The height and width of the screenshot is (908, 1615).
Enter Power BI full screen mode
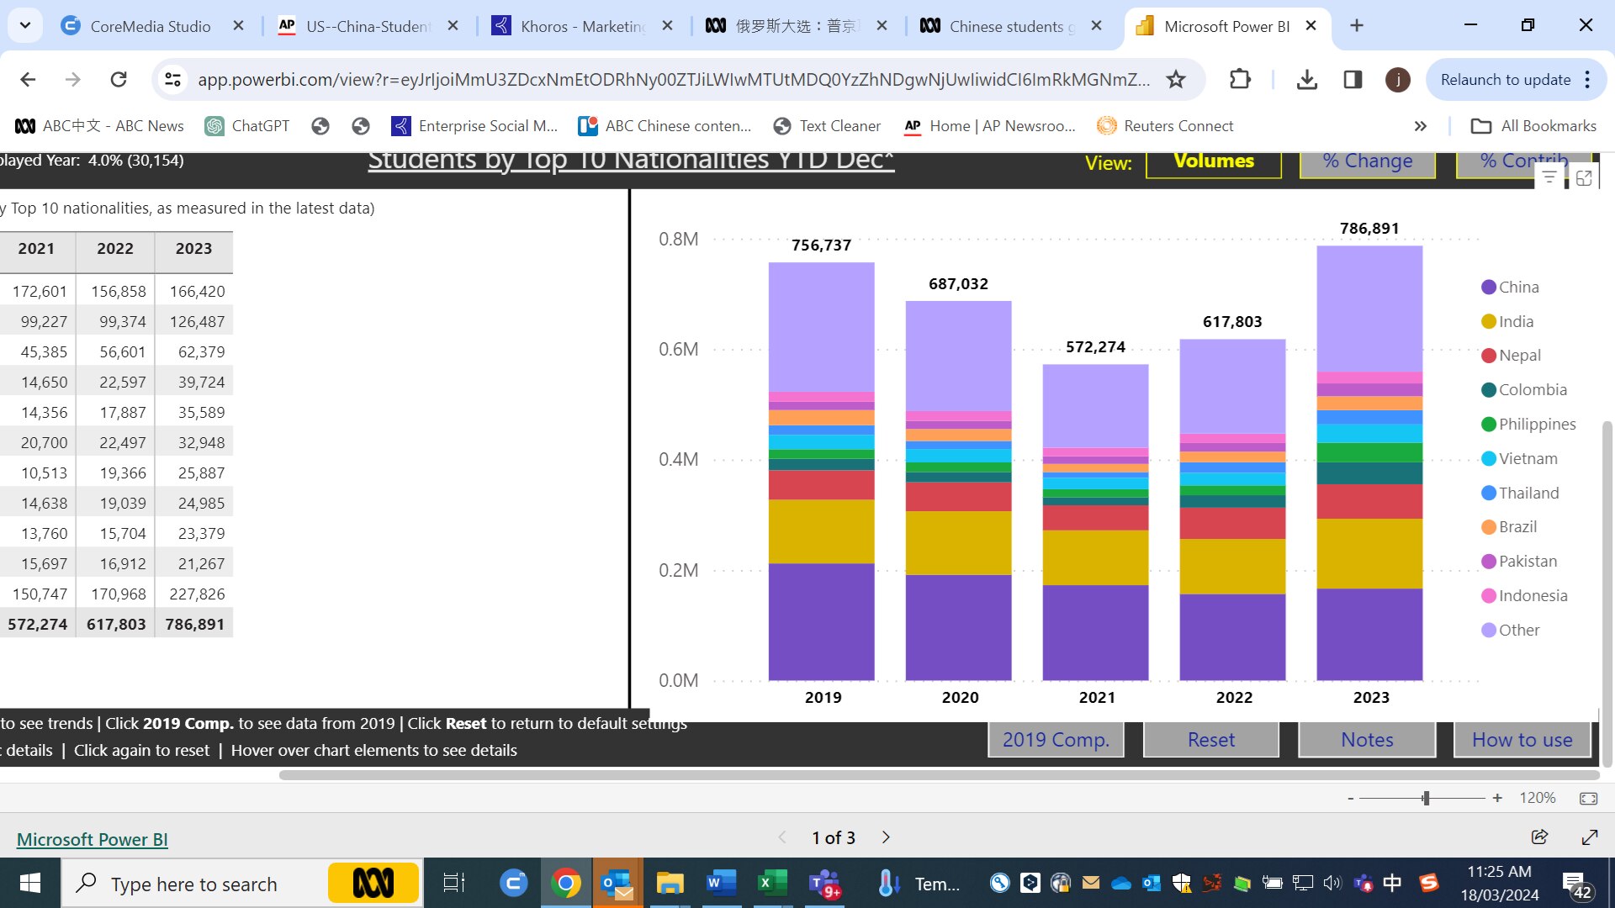1590,837
